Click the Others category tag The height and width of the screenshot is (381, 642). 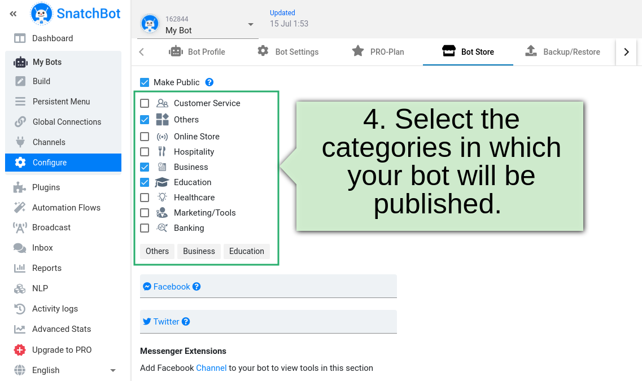157,251
